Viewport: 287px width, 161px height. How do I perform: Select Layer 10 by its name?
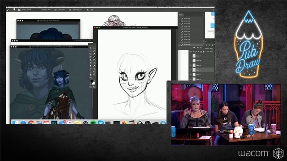point(199,61)
